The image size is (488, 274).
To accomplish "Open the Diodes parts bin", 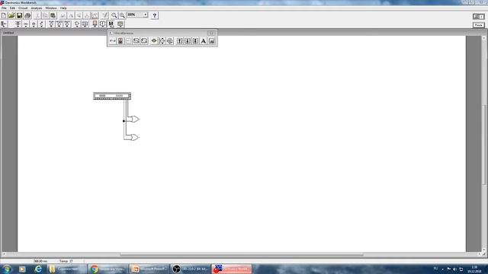I will (x=34, y=24).
